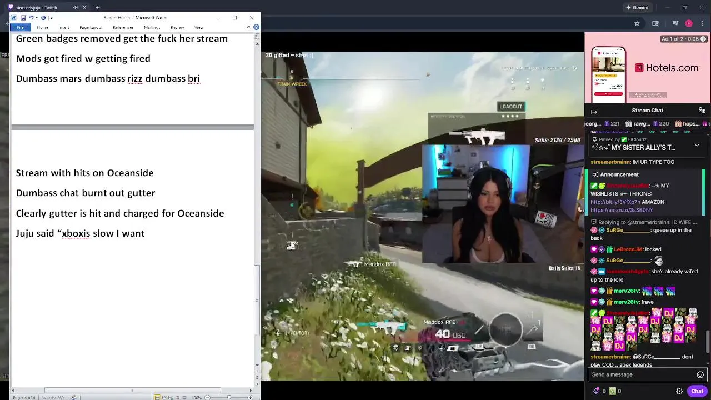Click the Word zoom slider handle
The image size is (711, 400).
tap(229, 397)
